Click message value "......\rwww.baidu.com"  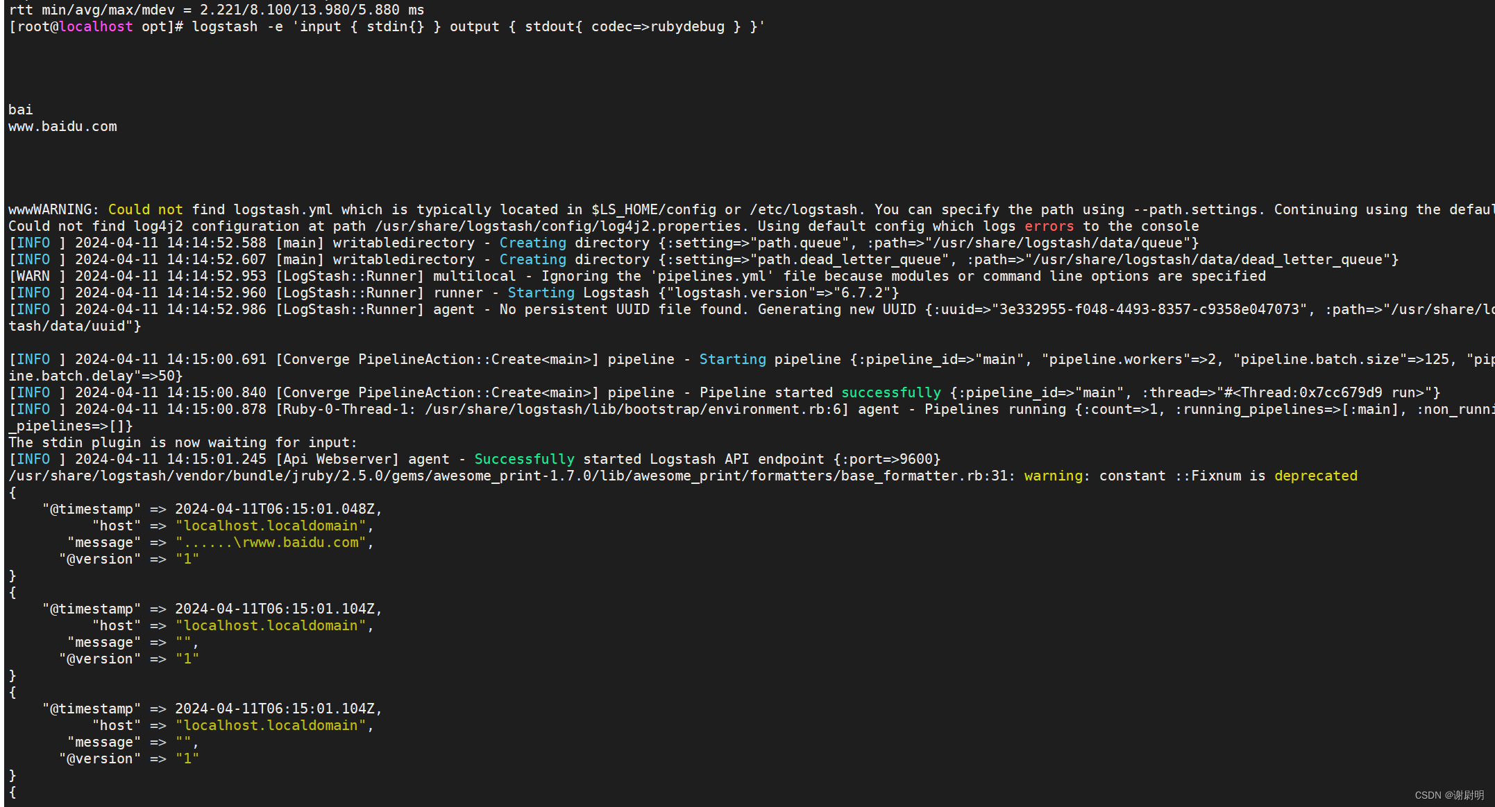point(271,543)
